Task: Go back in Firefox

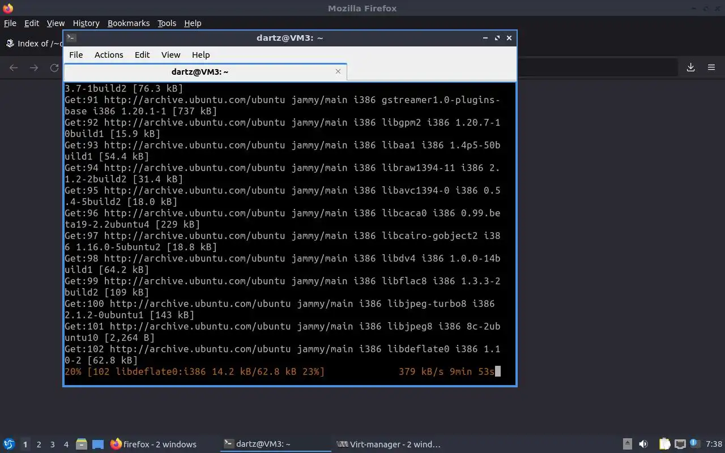Action: (x=14, y=68)
